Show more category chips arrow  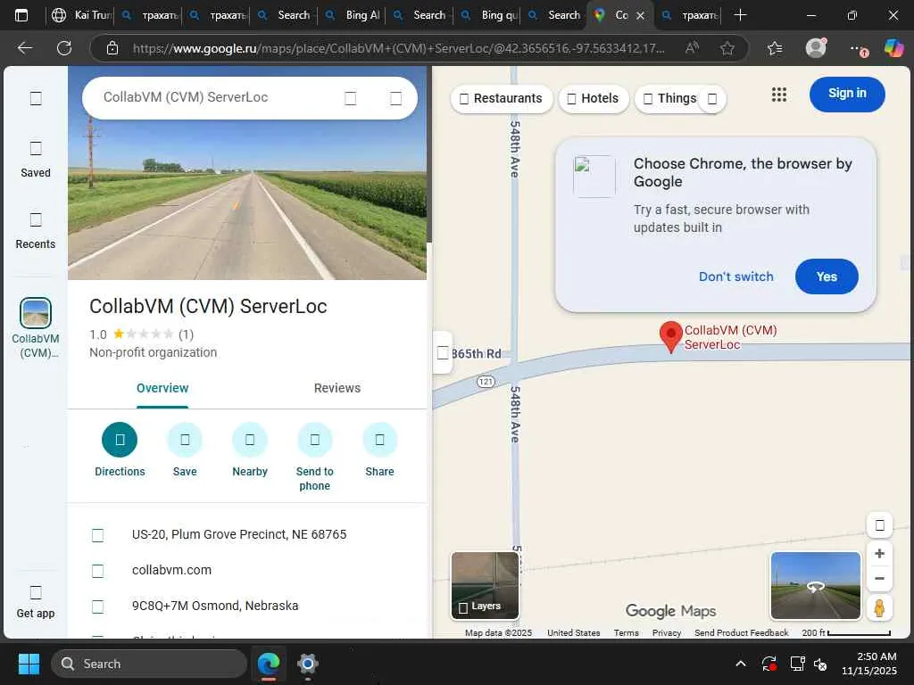[712, 99]
